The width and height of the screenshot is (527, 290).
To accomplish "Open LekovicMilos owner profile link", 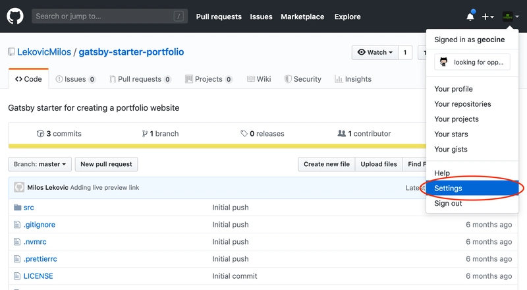I will click(x=44, y=52).
